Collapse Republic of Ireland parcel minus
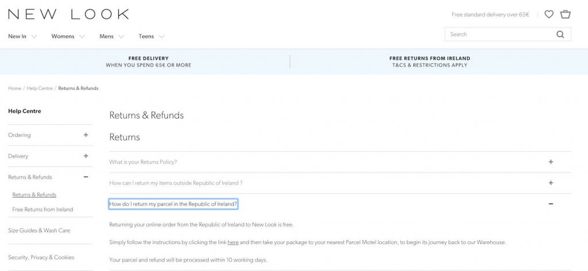 551,203
